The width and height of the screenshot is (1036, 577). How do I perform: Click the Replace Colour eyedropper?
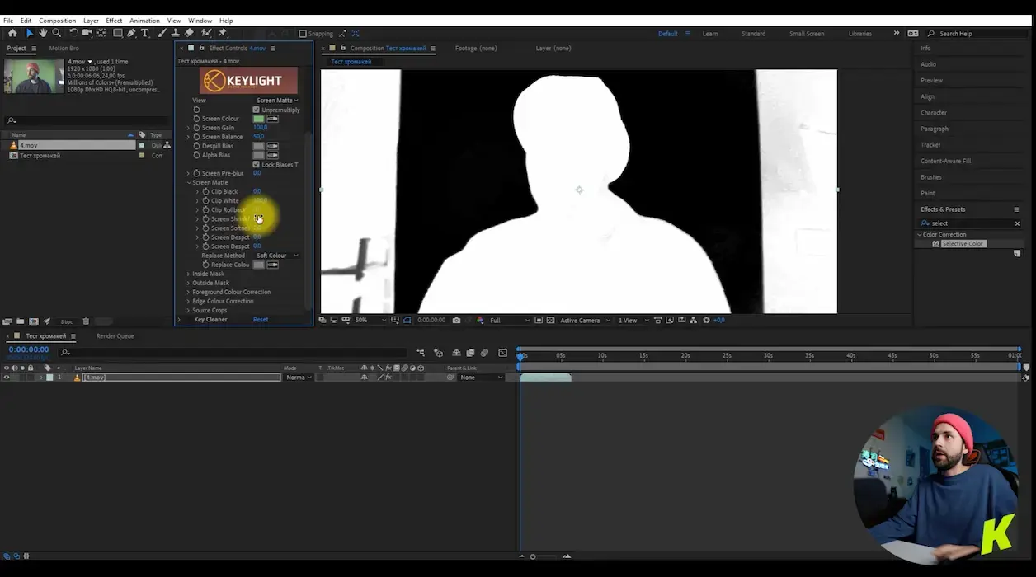pyautogui.click(x=272, y=265)
